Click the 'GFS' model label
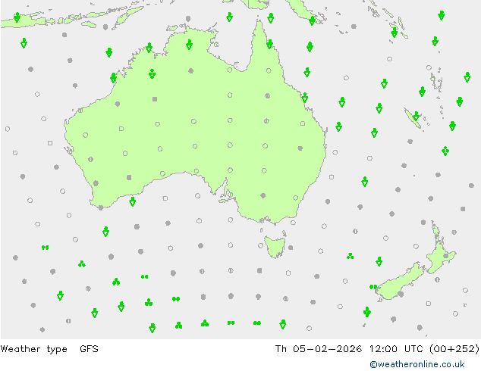This screenshot has width=481, height=371. 89,348
